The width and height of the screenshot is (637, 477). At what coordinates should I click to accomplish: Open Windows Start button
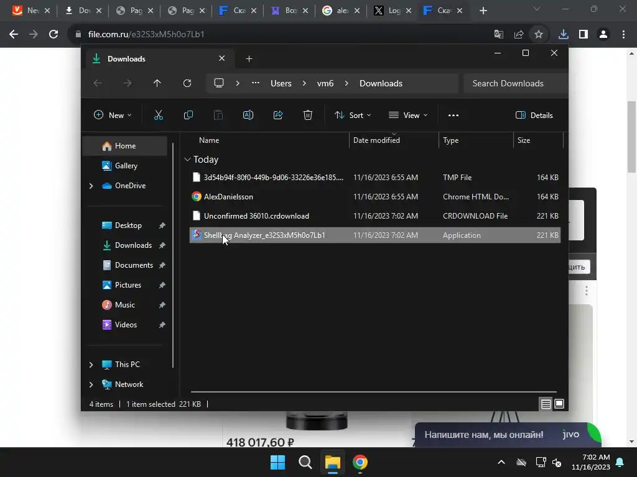tap(278, 462)
